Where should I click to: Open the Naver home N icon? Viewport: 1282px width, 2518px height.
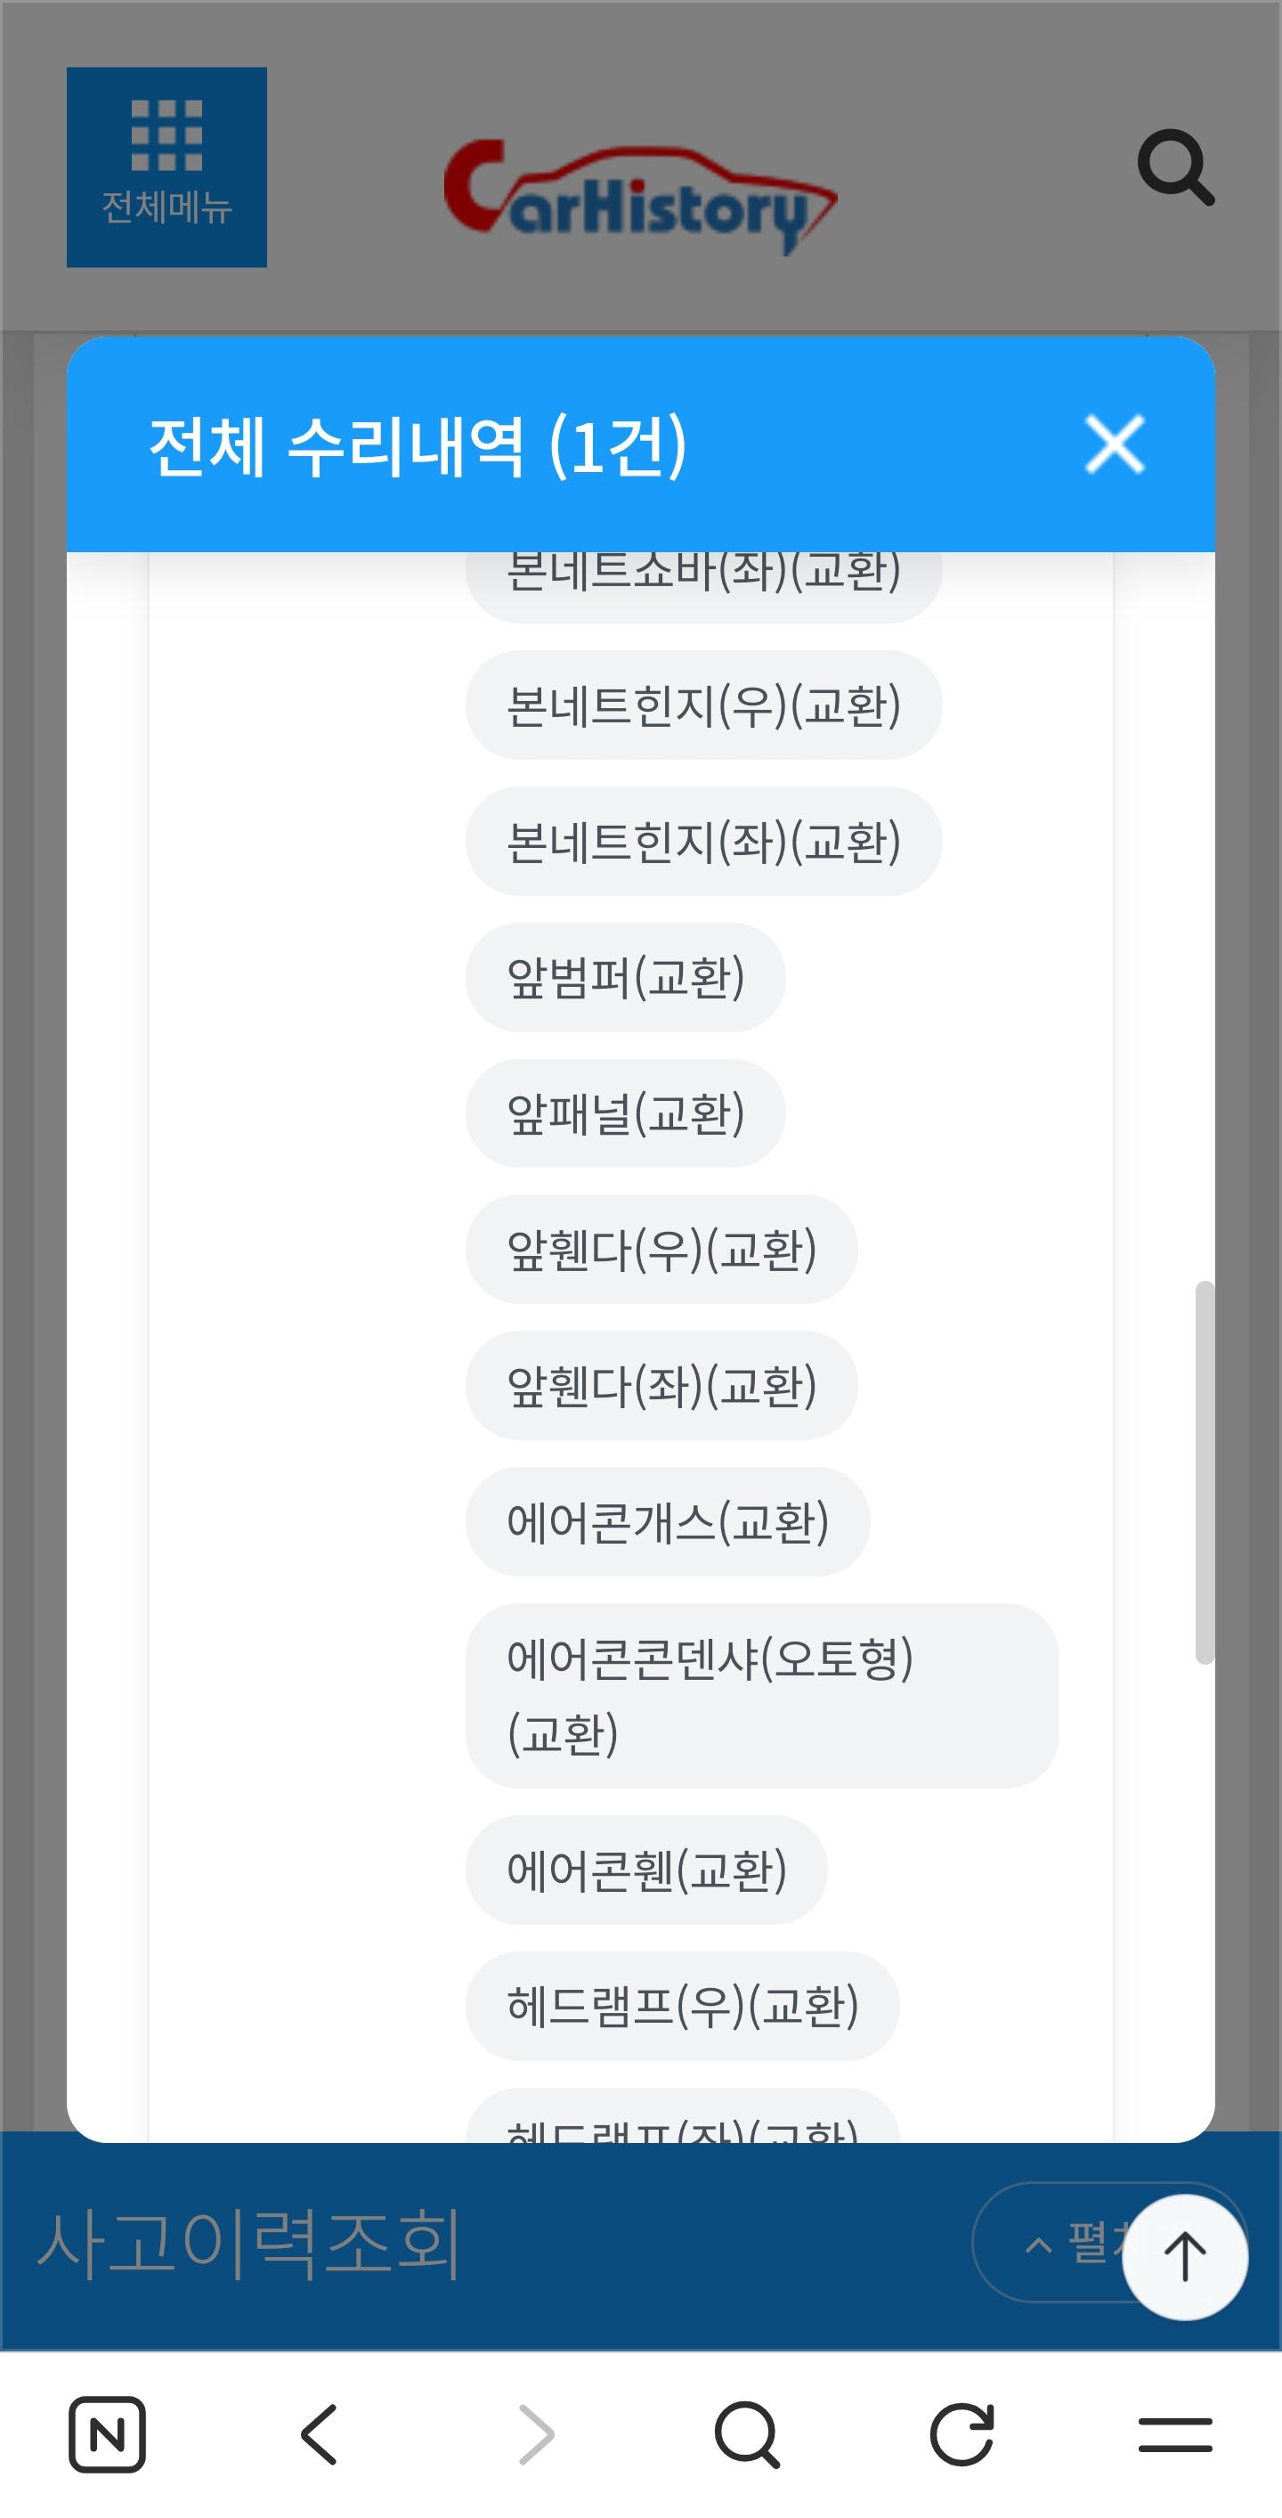(x=108, y=2434)
